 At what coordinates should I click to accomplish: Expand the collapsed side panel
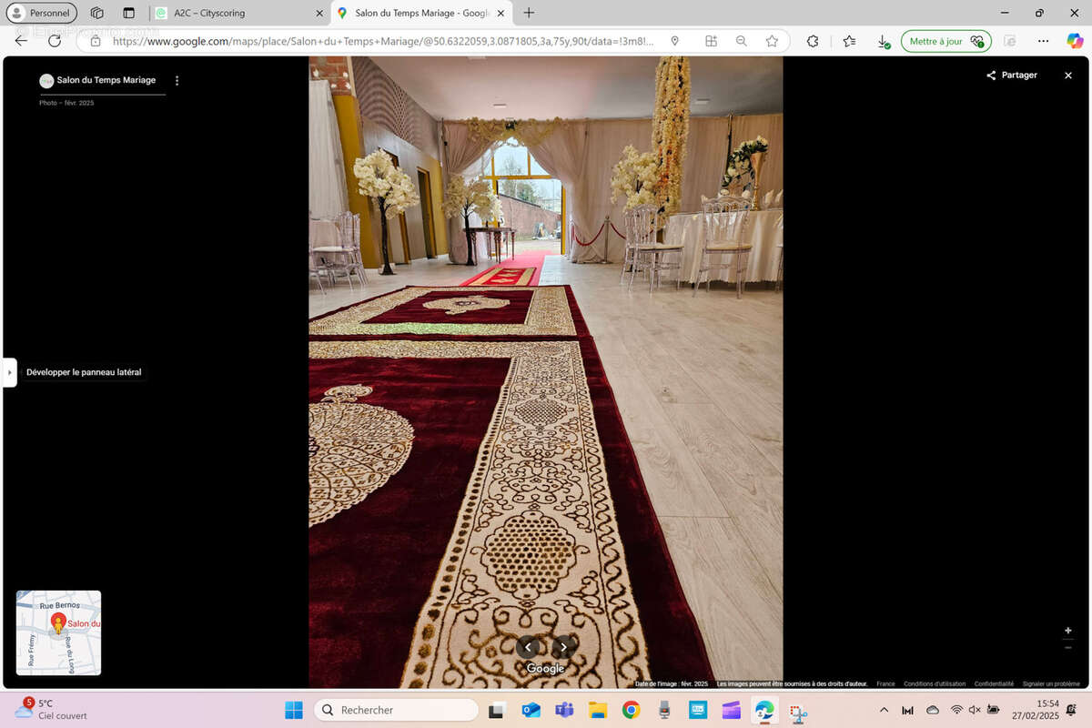(9, 372)
